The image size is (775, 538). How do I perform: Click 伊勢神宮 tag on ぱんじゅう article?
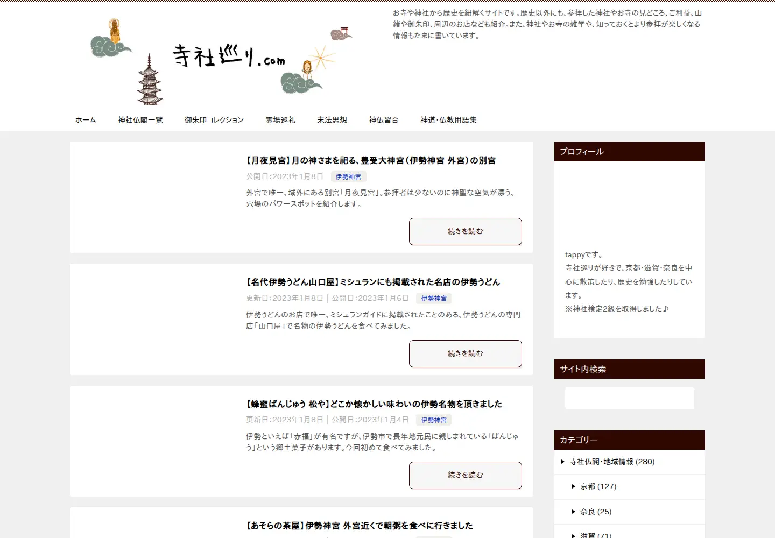(434, 420)
